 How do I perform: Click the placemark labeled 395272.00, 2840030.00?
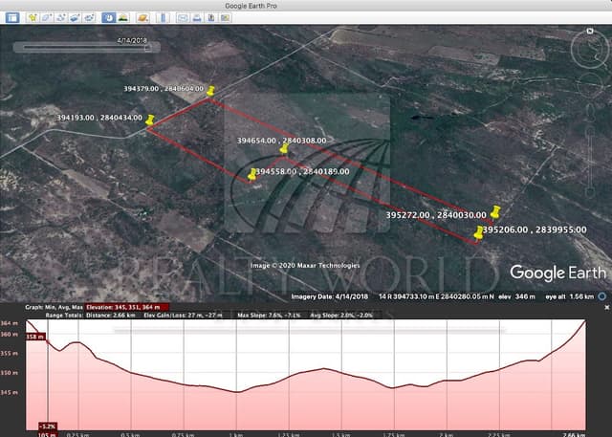point(495,216)
